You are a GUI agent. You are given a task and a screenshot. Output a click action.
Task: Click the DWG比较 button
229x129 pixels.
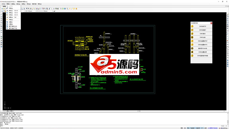(202, 37)
